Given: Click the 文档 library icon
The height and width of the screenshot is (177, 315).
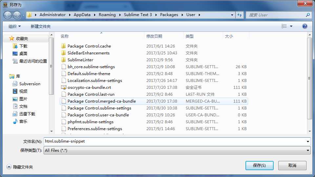Looking at the screenshot, I should (x=15, y=106).
